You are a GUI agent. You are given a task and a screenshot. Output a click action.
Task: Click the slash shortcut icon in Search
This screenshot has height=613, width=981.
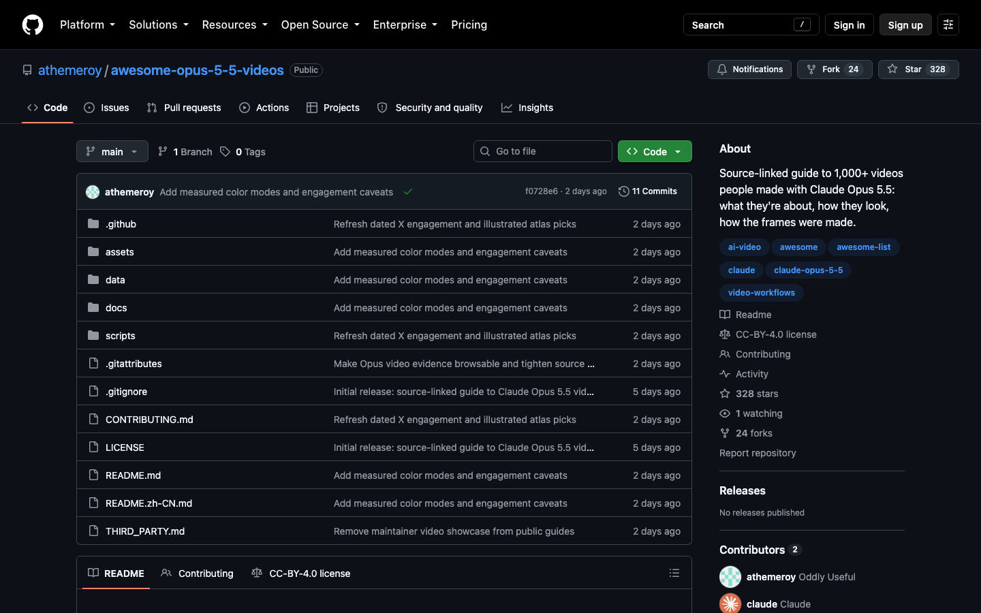[802, 25]
